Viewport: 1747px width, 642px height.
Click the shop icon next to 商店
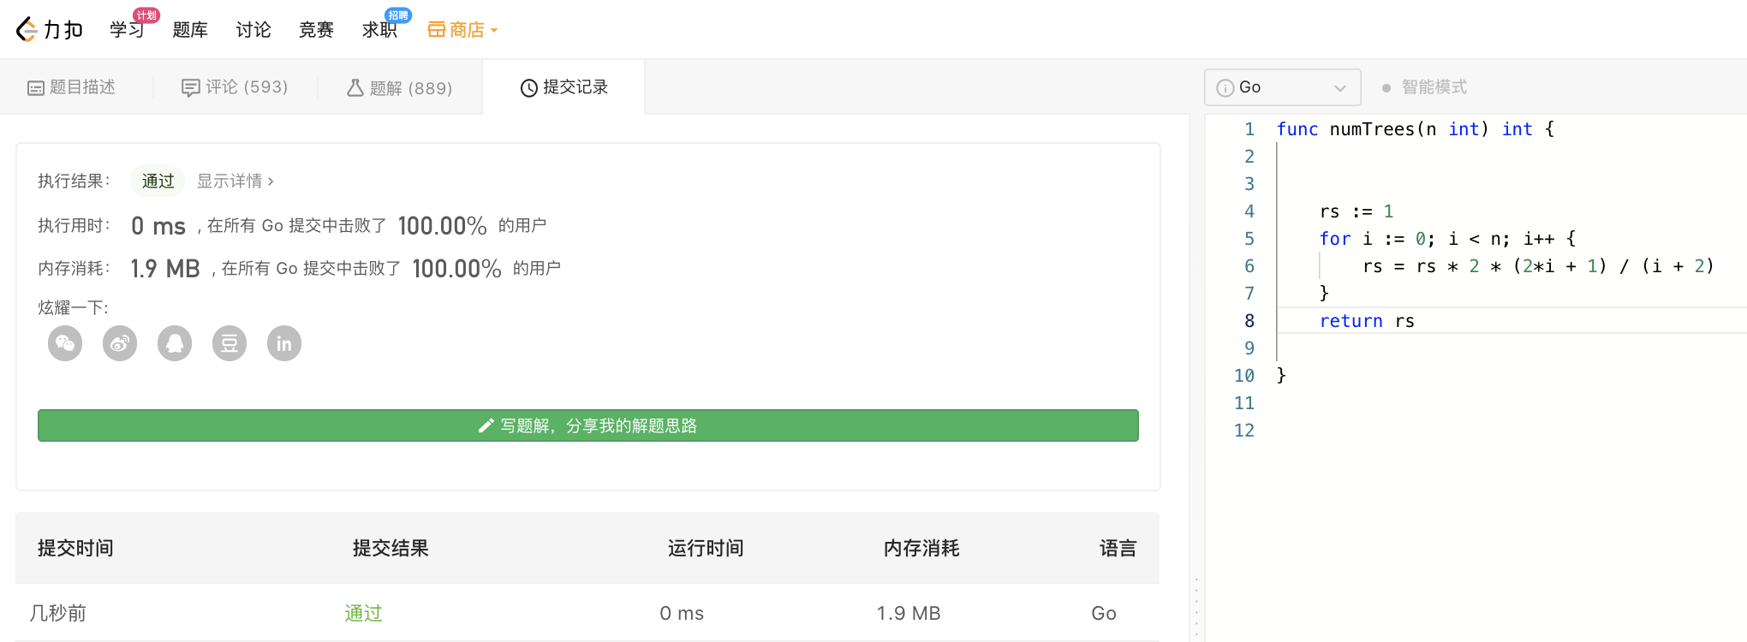436,30
